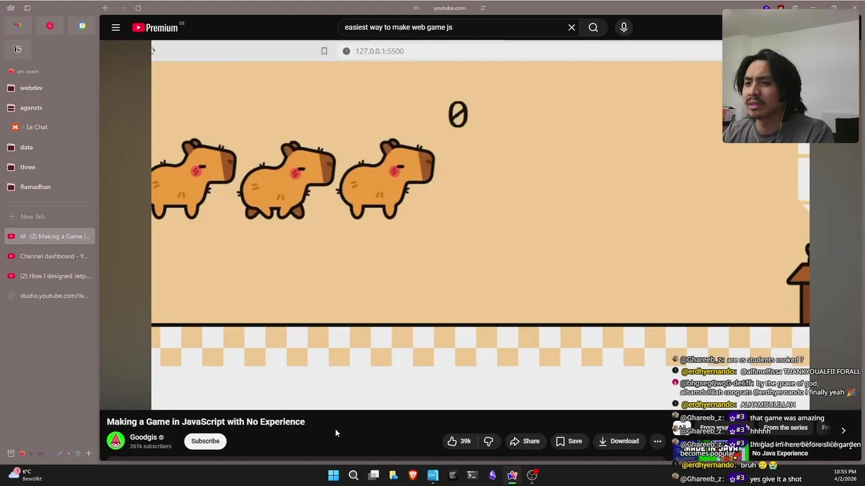
Task: Open File Explorer from the taskbar
Action: pos(393,475)
